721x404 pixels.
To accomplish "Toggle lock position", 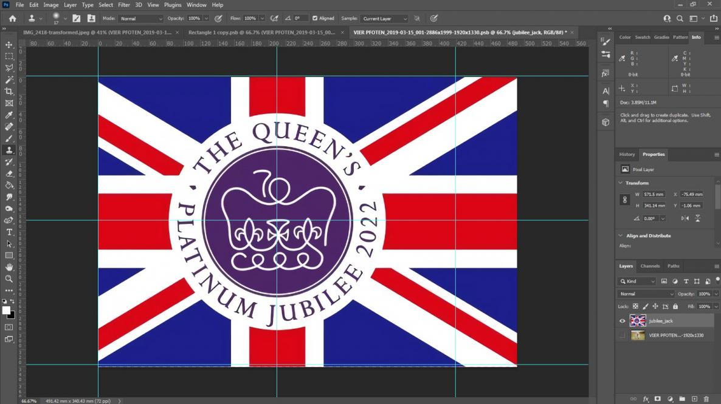I will click(655, 306).
